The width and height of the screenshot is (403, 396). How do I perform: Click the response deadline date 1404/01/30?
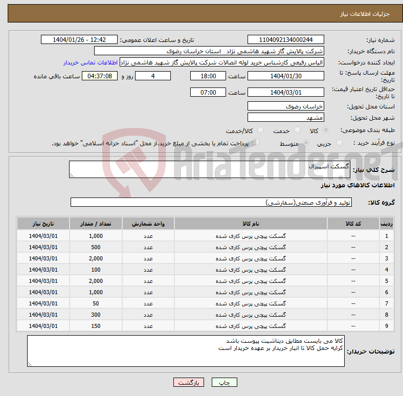285,76
